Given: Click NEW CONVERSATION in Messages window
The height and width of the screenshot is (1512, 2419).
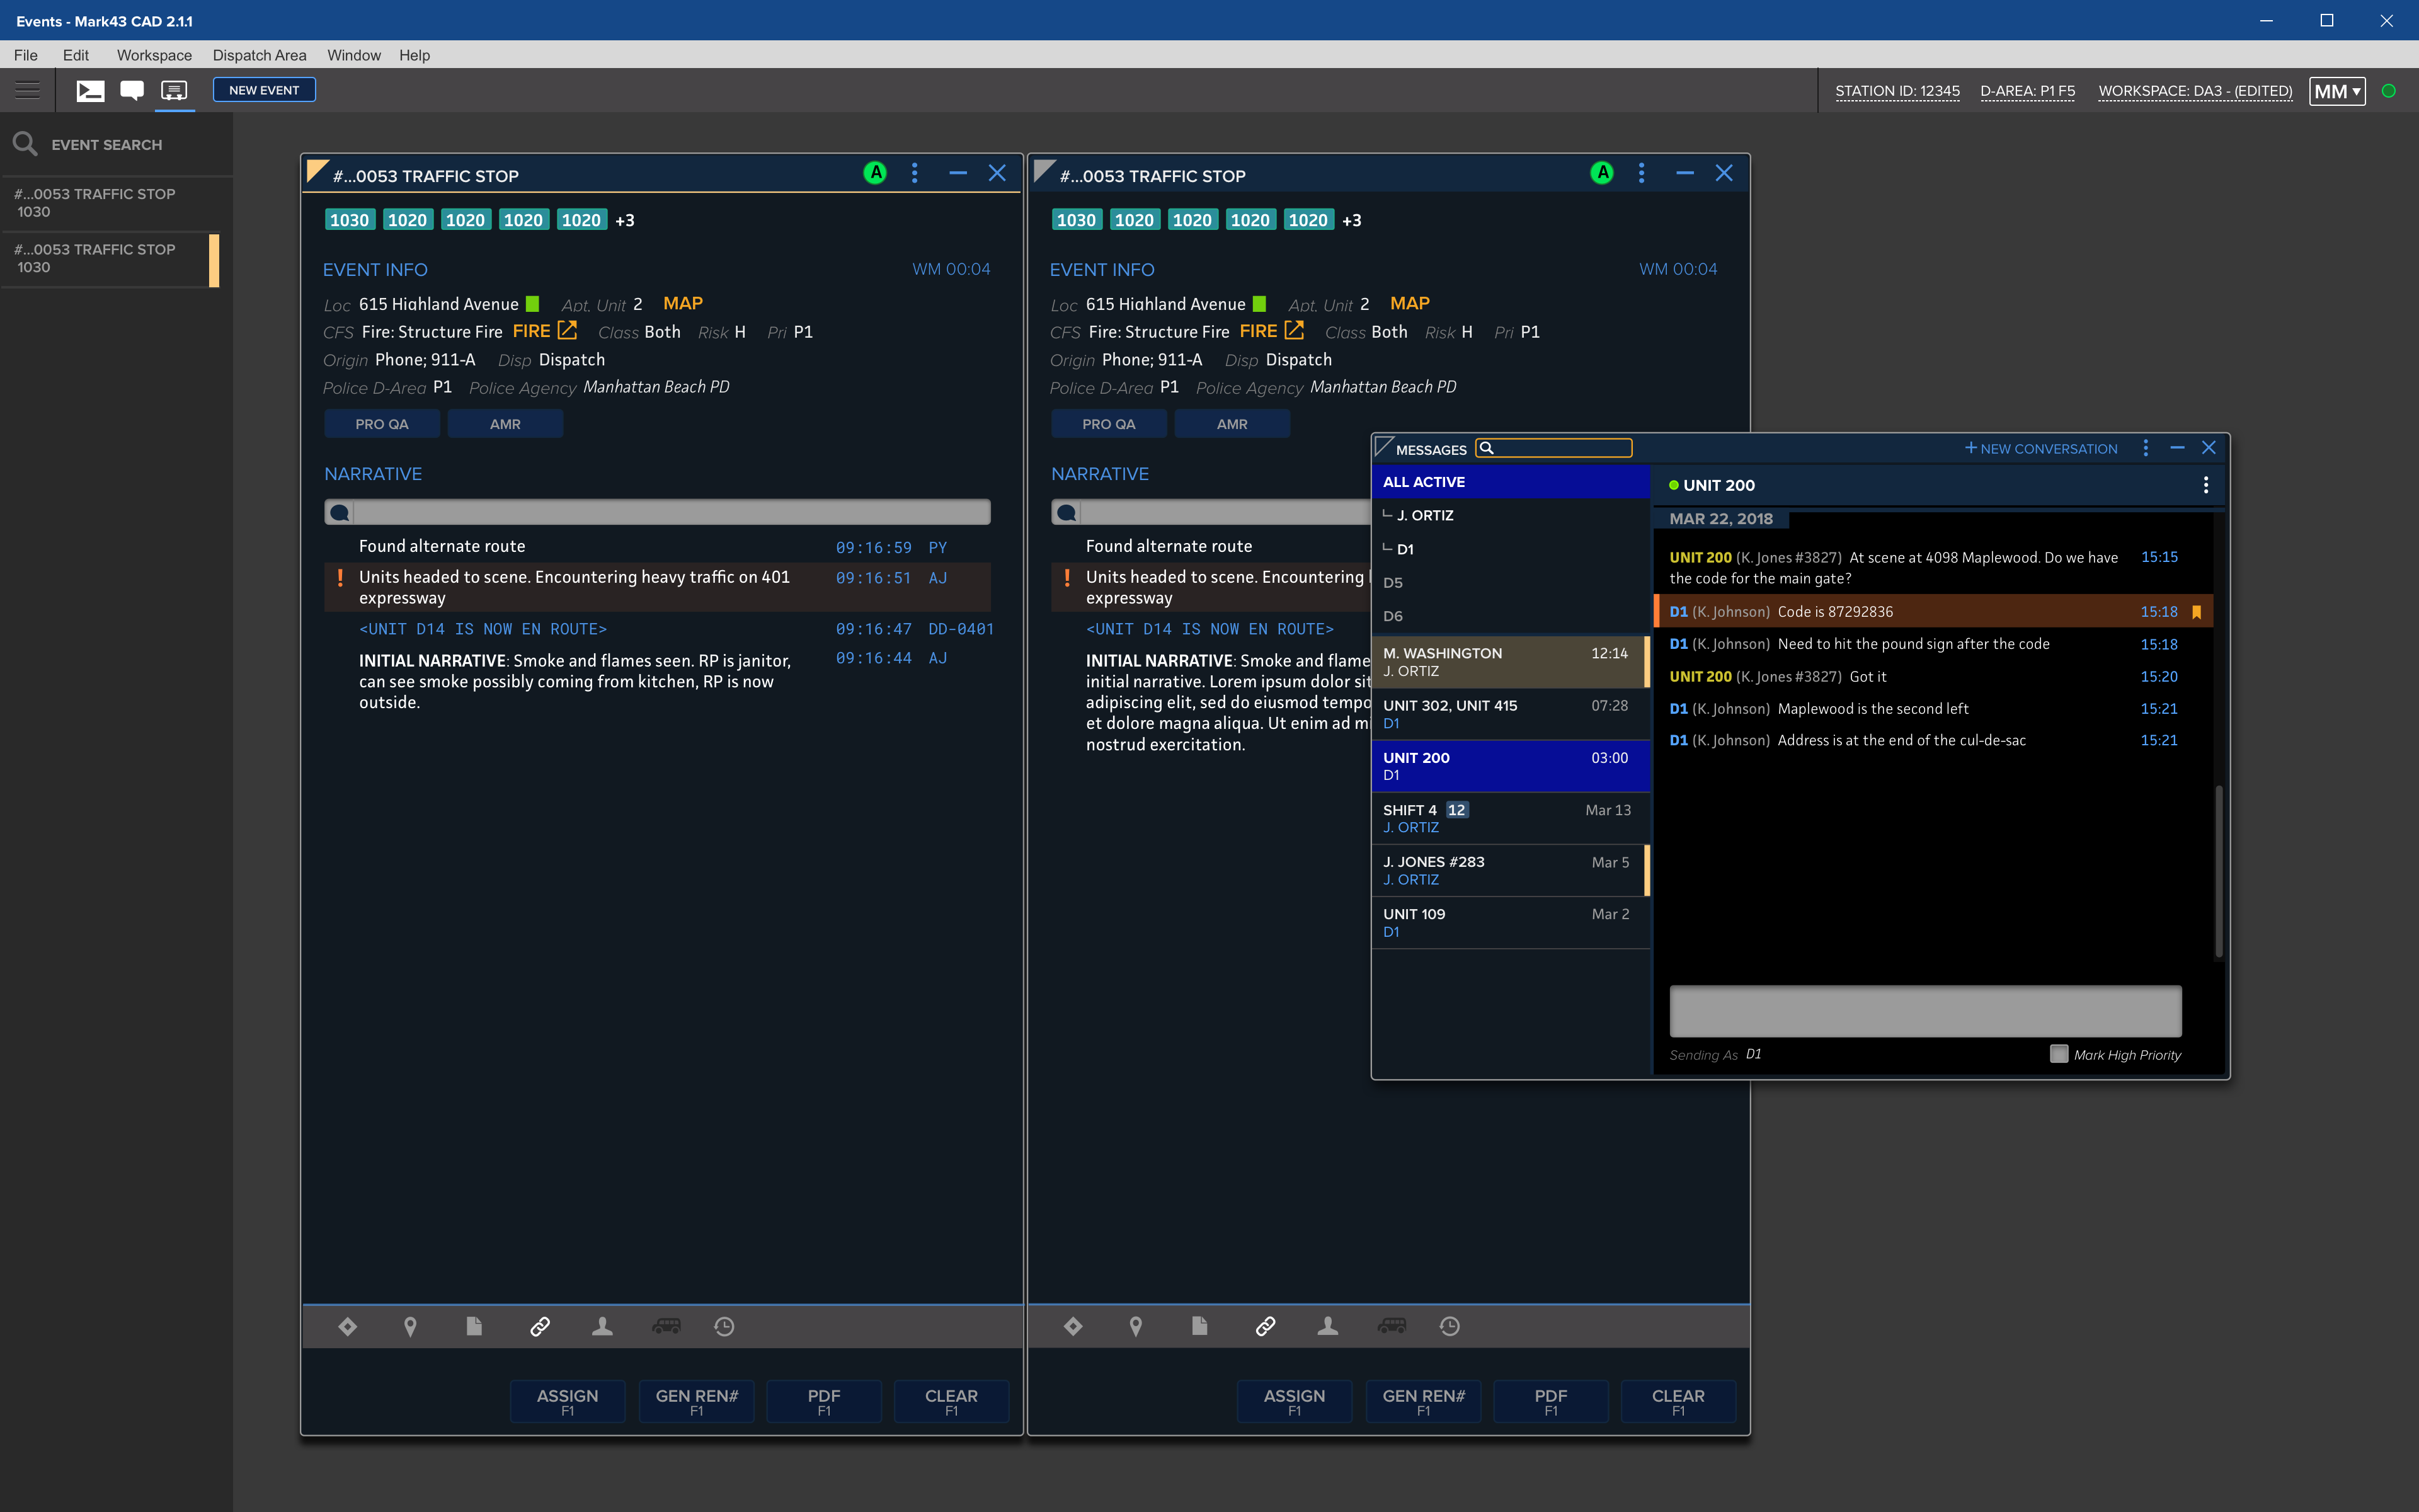Looking at the screenshot, I should 2040,449.
